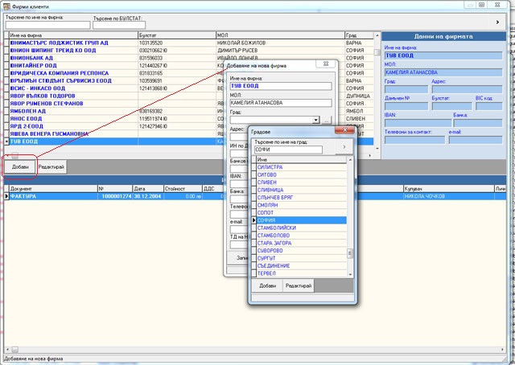Select city СОФИЯ in the list
Screen dimensions: 515x365
point(302,220)
